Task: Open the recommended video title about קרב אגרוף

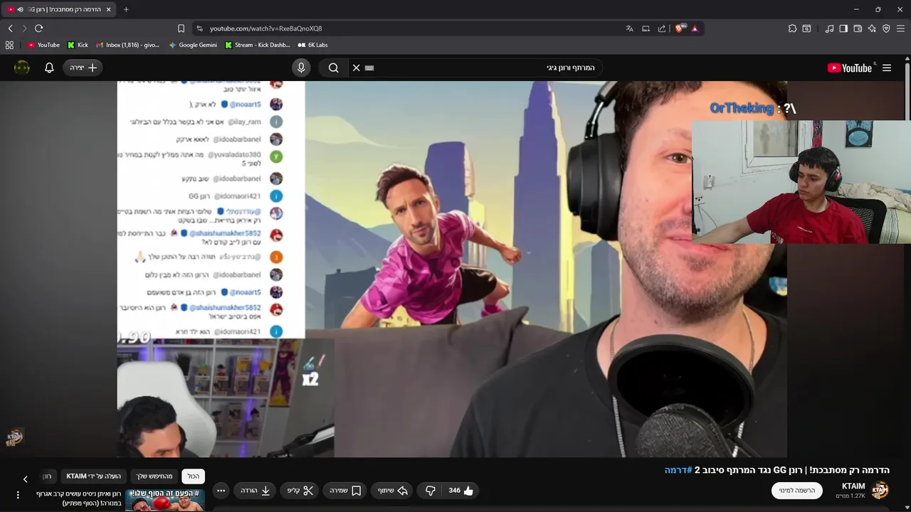Action: [79, 498]
